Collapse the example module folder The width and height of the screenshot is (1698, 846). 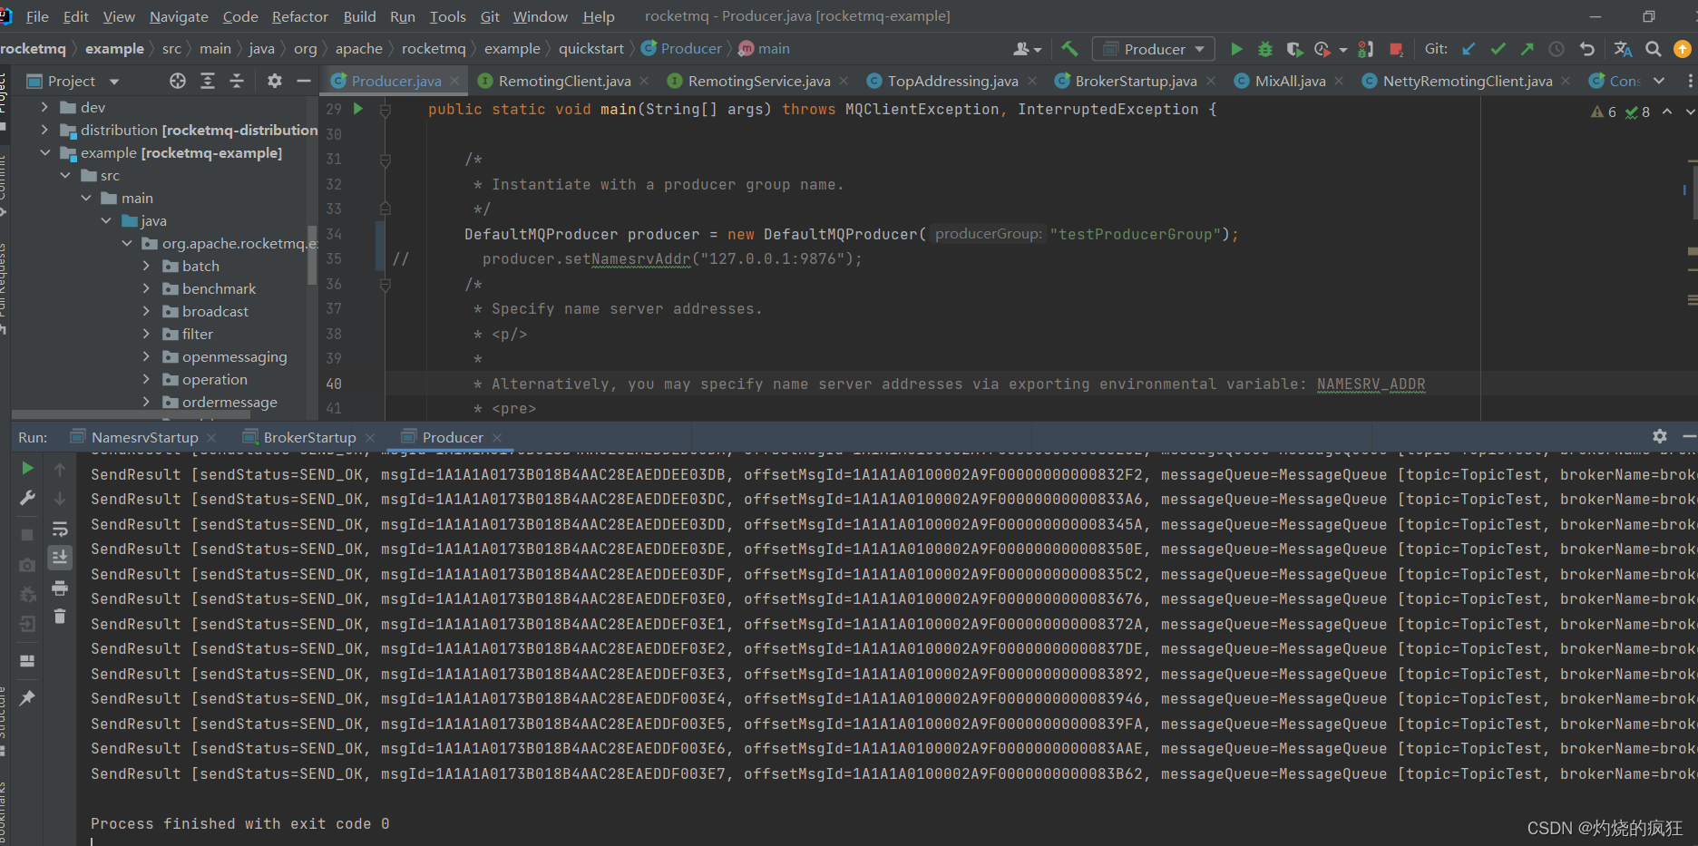(44, 152)
